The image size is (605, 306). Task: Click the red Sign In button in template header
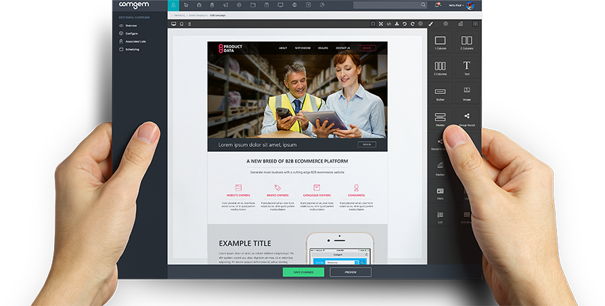click(367, 48)
